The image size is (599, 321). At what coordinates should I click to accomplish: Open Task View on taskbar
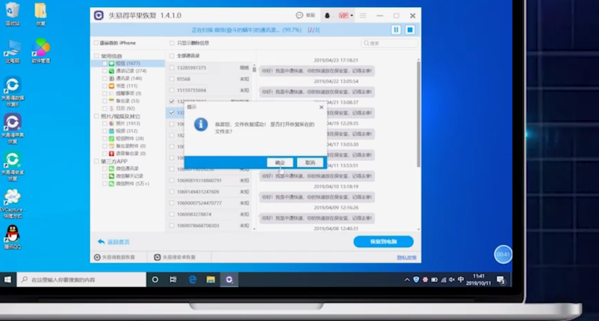coord(173,279)
